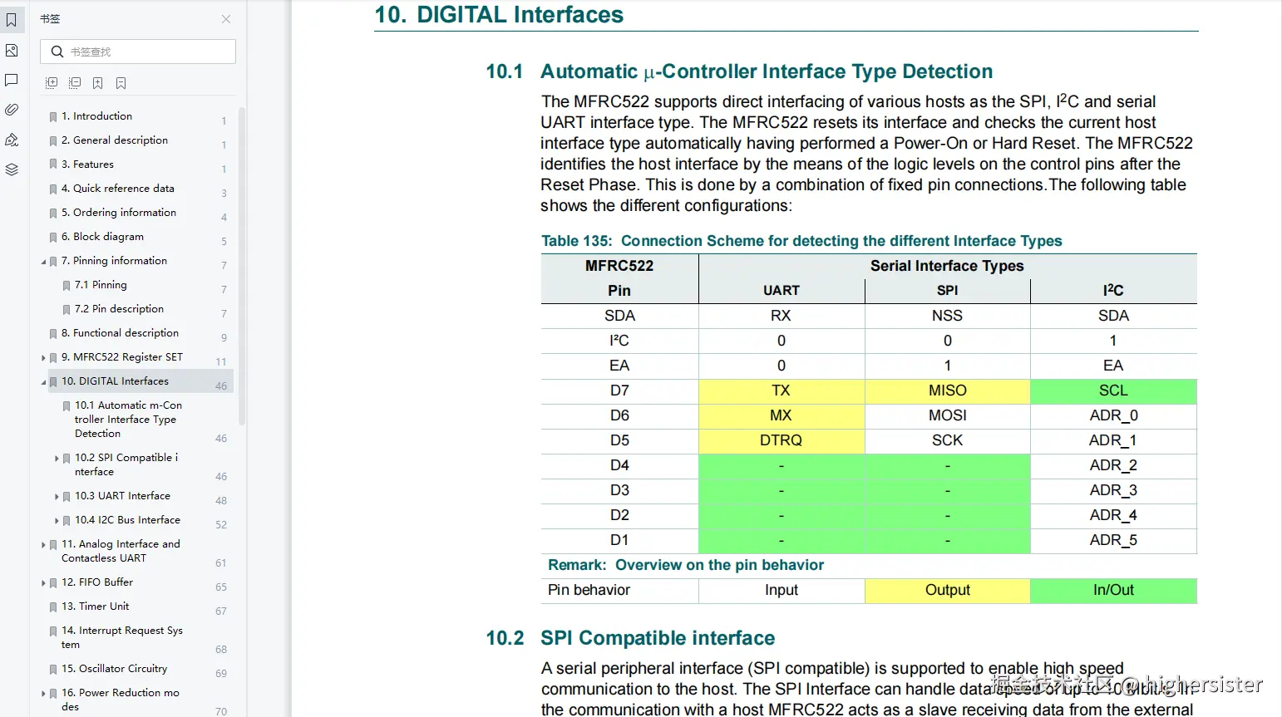Screen dimensions: 1282x717
Task: Click the yellow 'Output' legend cell
Action: pos(948,590)
